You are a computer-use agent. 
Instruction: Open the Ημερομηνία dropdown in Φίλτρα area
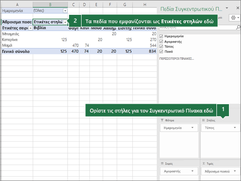192,128
